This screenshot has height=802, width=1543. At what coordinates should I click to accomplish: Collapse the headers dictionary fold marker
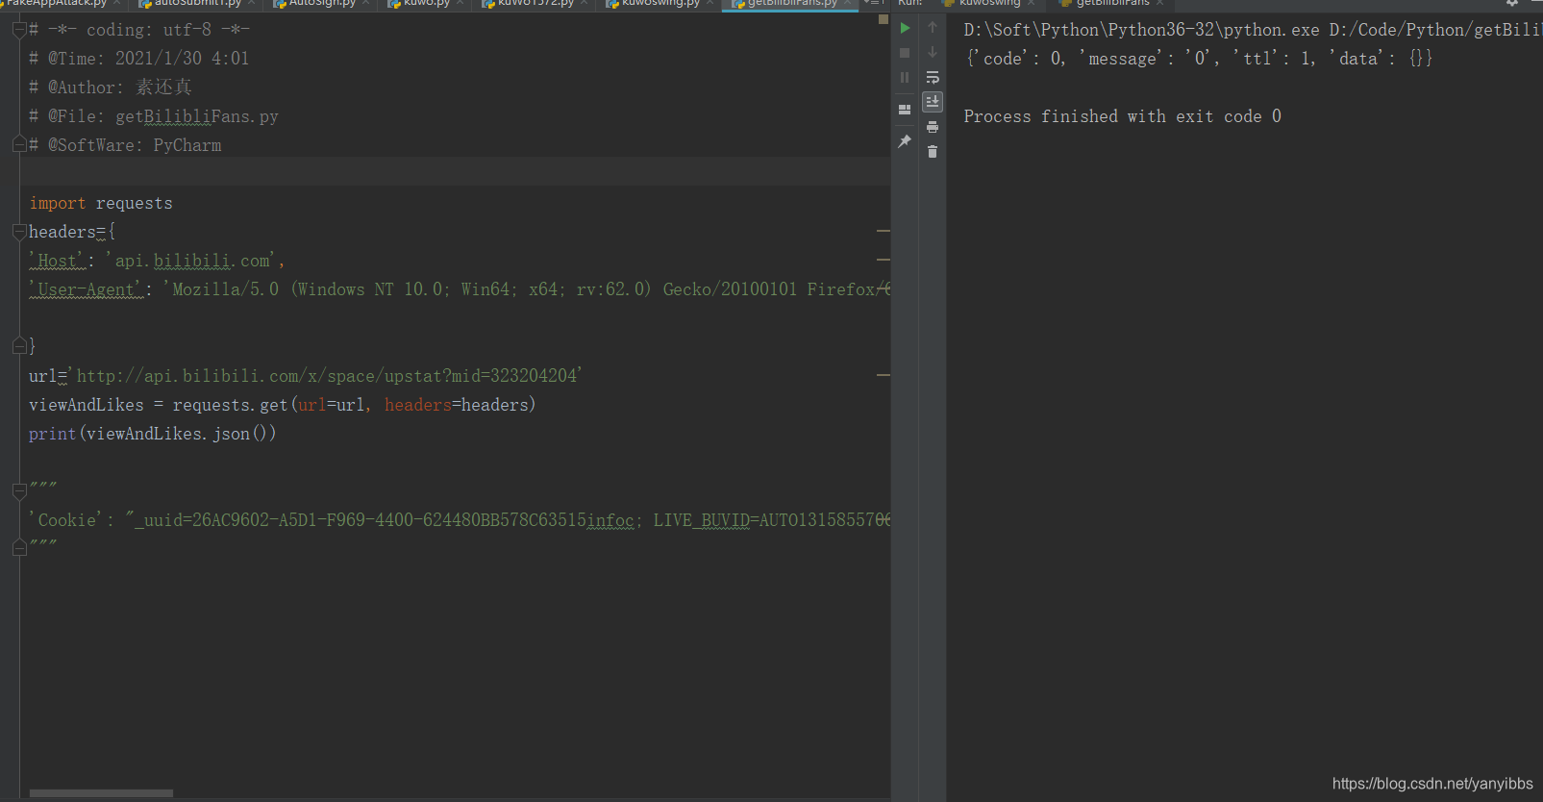(19, 232)
